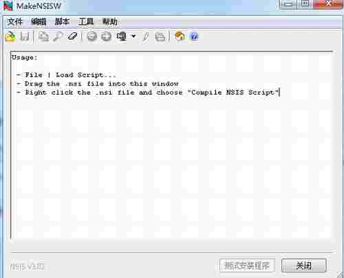Click the Copy toolbar icon

pos(43,37)
